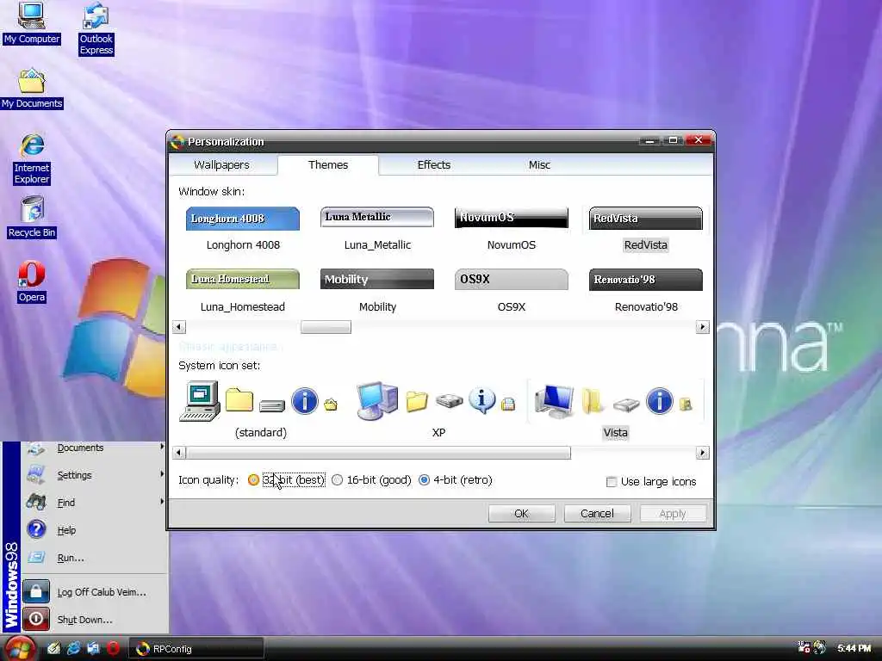
Task: Click window skin scrollbar left arrow
Action: point(179,326)
